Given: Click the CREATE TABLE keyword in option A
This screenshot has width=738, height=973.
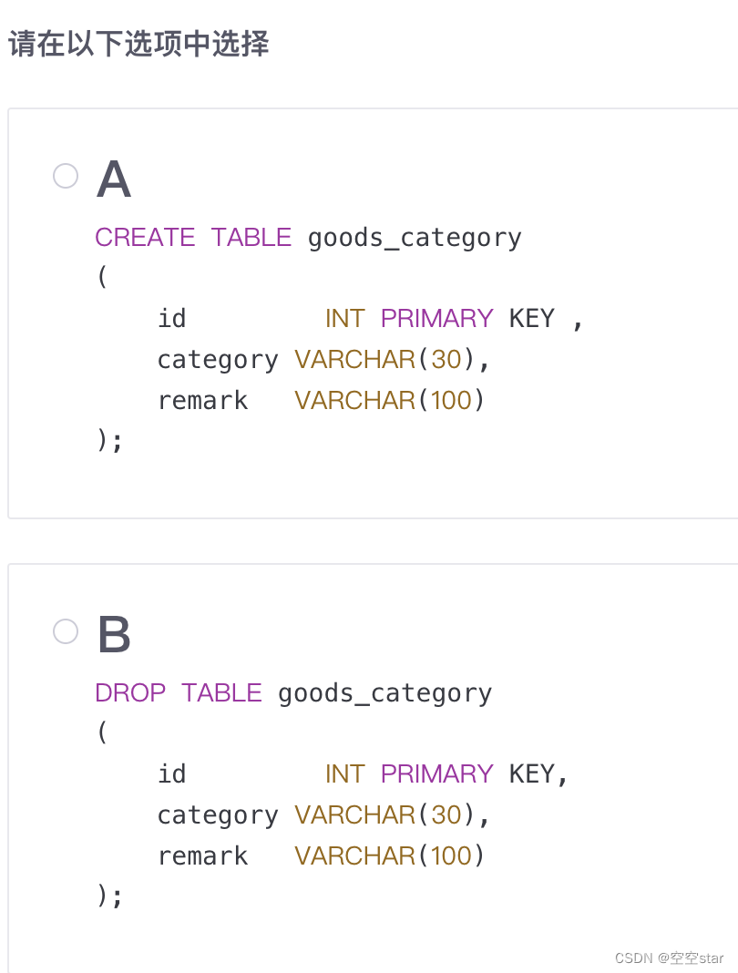Looking at the screenshot, I should pos(193,237).
